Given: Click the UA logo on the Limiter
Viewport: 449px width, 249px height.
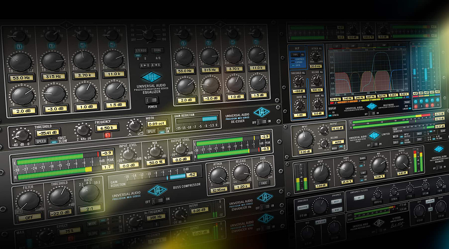Looking at the screenshot, I should pos(374,136).
